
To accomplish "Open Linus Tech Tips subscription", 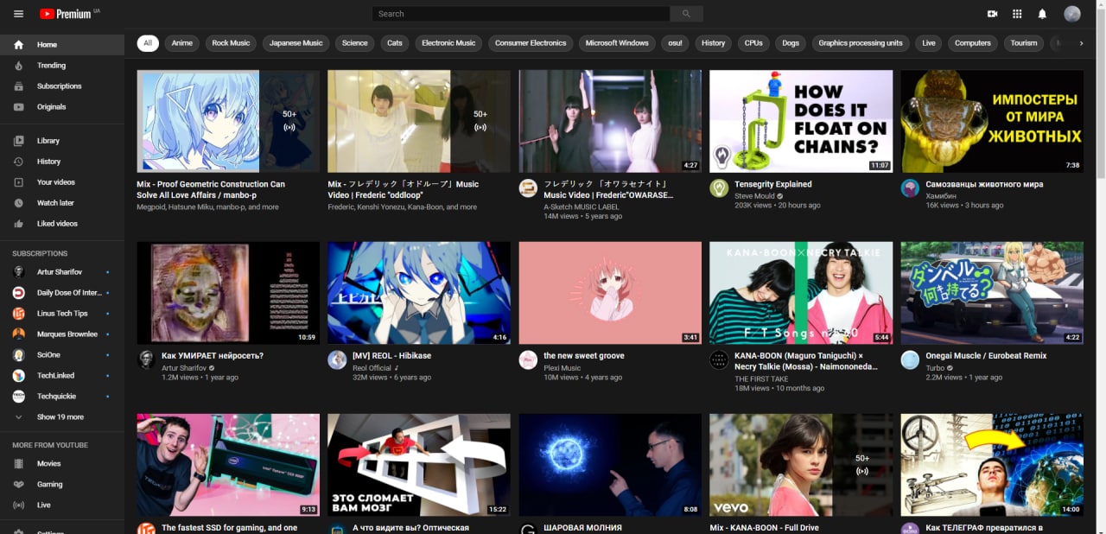I will (62, 314).
